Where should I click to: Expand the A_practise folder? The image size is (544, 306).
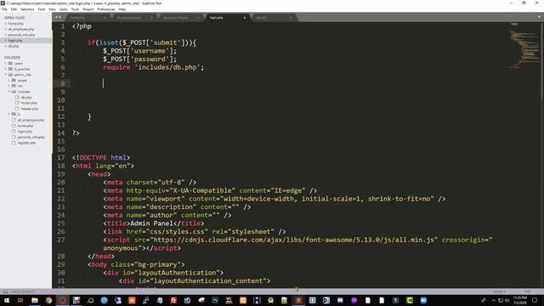pyautogui.click(x=6, y=69)
